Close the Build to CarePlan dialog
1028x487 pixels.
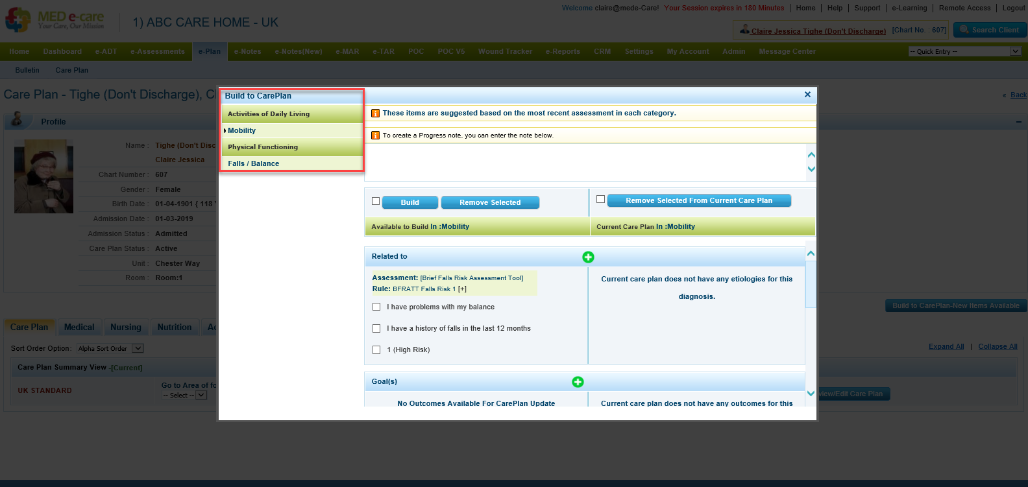click(x=807, y=95)
